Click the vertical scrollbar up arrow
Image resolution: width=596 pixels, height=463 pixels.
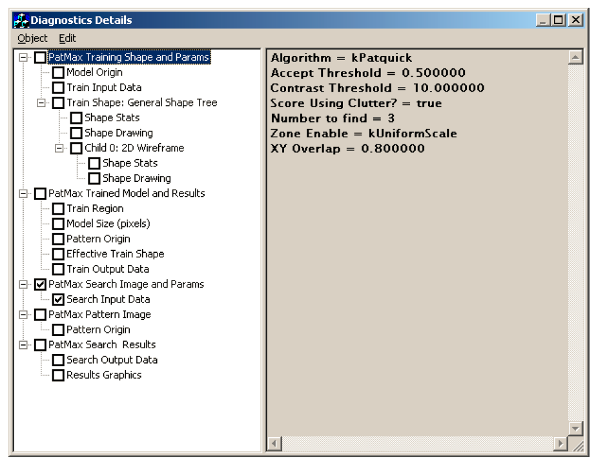[x=575, y=57]
